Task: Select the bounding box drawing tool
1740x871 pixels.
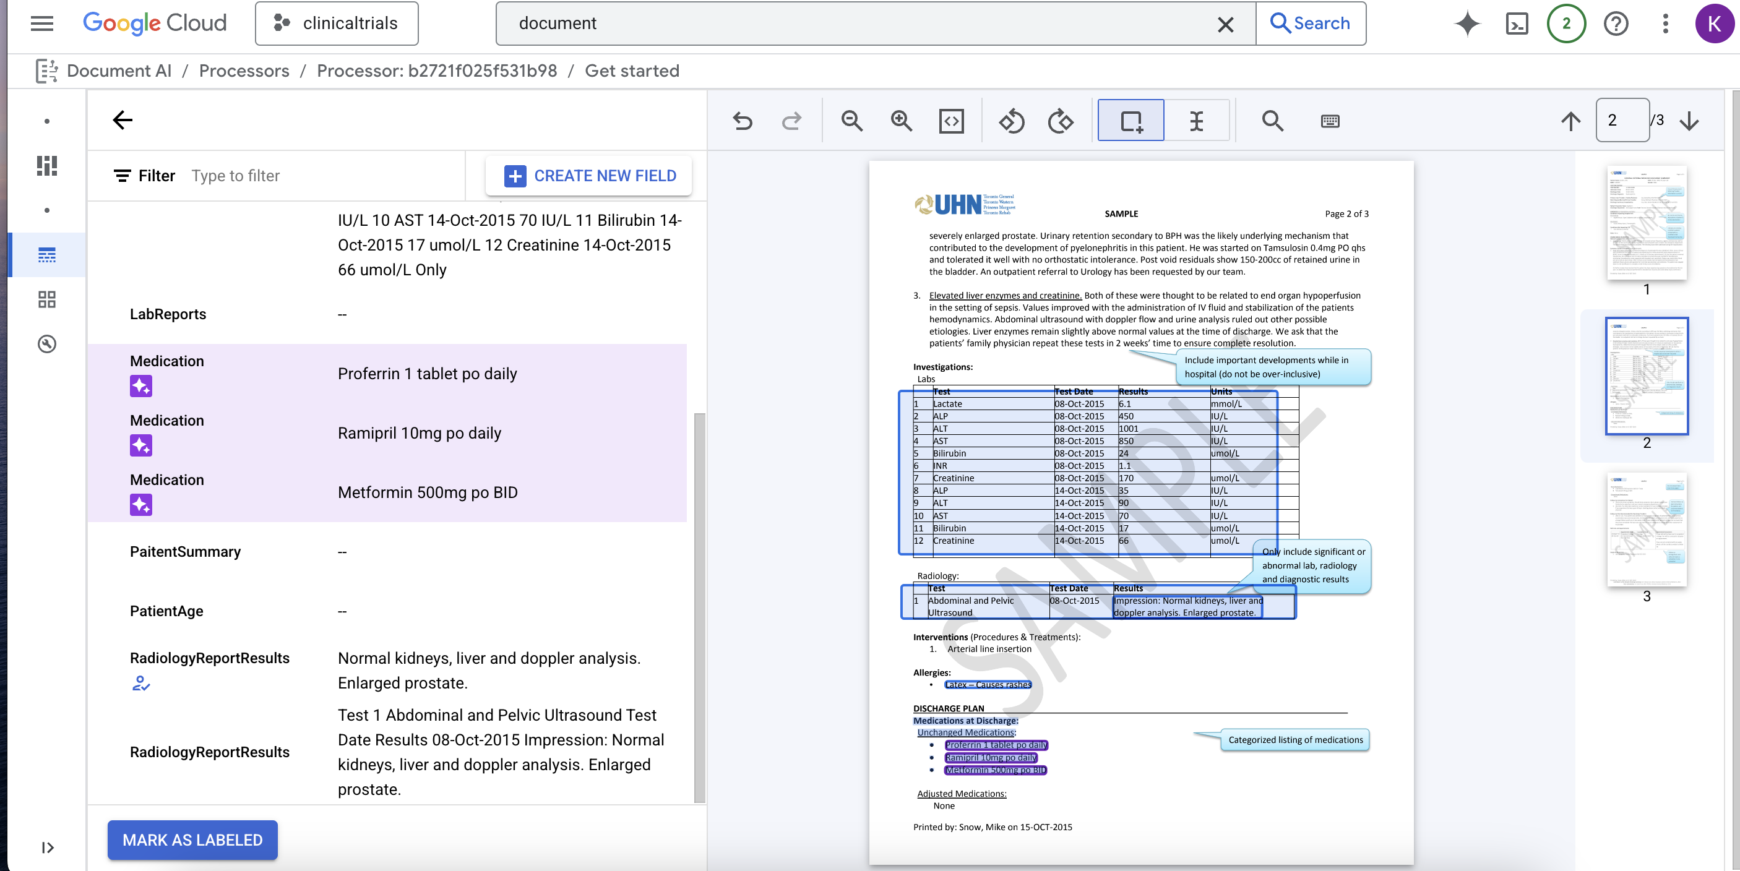Action: pos(1131,121)
